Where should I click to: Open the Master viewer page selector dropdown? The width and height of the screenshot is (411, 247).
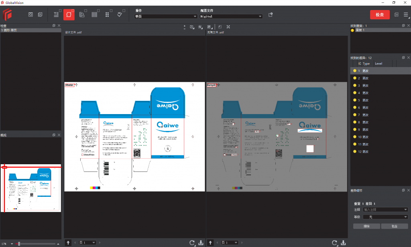[x=87, y=243]
